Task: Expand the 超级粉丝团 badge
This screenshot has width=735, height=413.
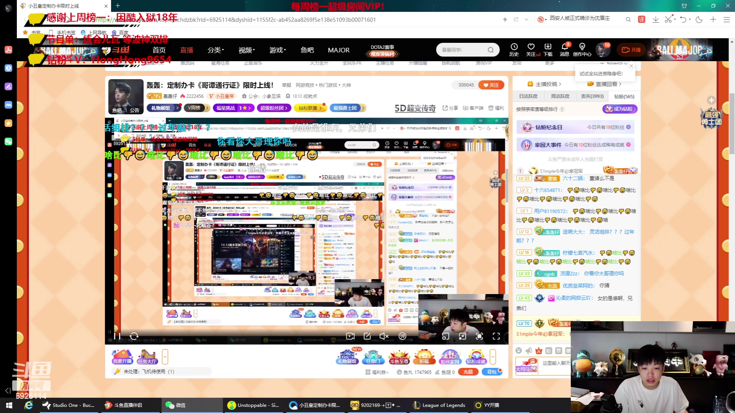Action: pyautogui.click(x=274, y=108)
